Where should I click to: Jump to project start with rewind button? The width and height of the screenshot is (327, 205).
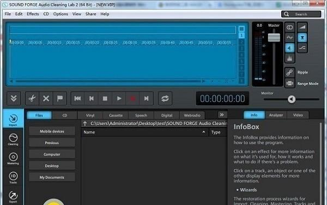pos(77,99)
